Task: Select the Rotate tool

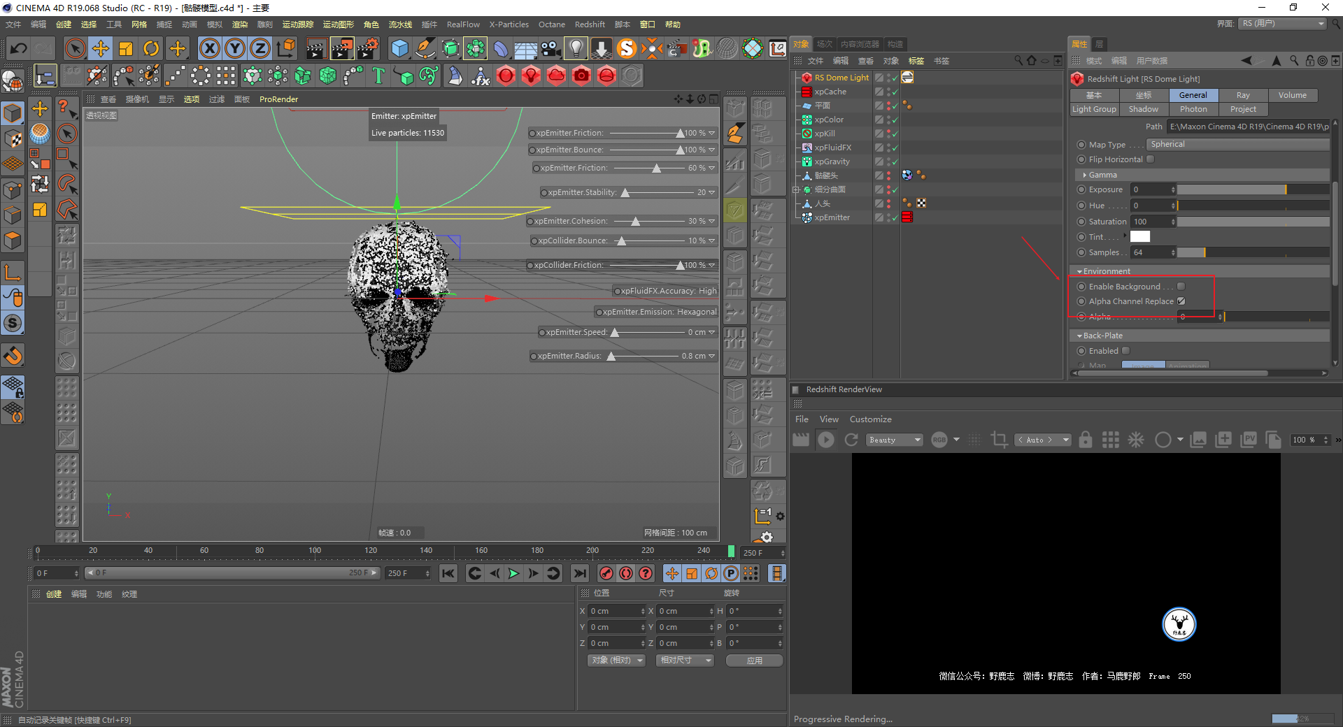Action: (x=151, y=48)
